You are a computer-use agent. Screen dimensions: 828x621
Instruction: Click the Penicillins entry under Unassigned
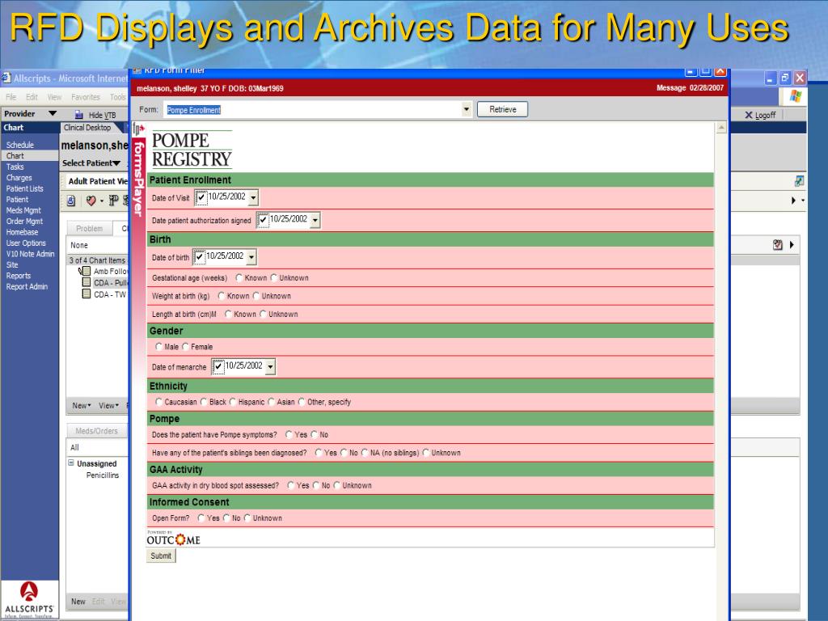[x=103, y=475]
